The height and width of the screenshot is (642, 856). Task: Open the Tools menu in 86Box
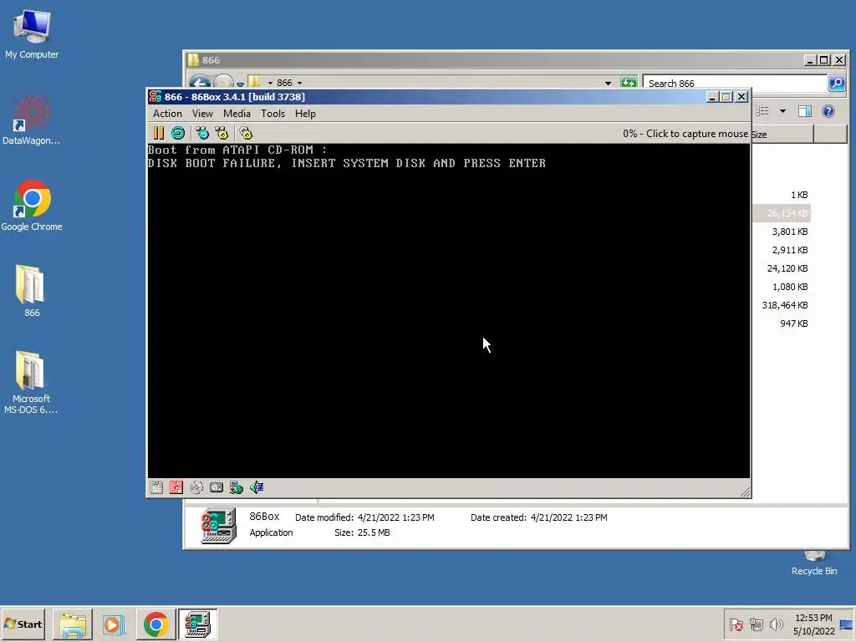(x=273, y=114)
